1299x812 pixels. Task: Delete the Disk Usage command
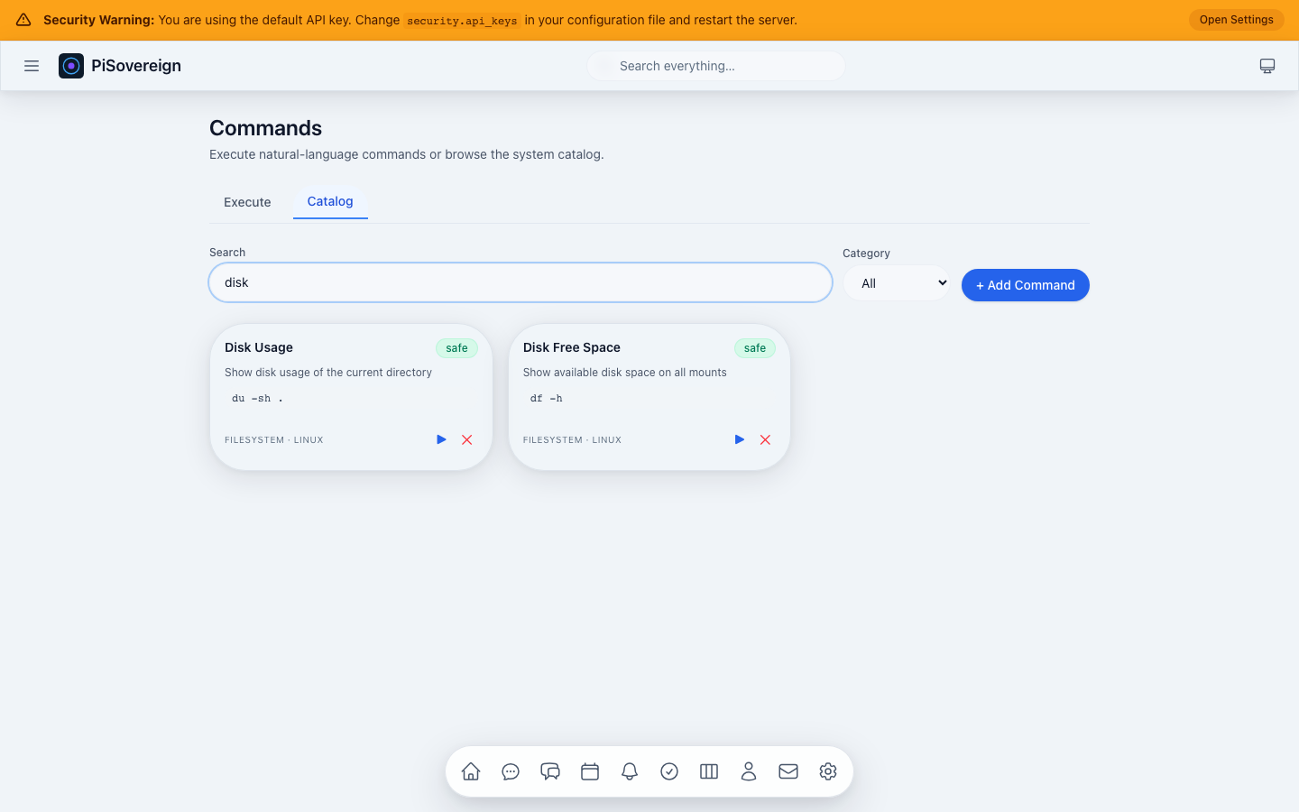[466, 439]
